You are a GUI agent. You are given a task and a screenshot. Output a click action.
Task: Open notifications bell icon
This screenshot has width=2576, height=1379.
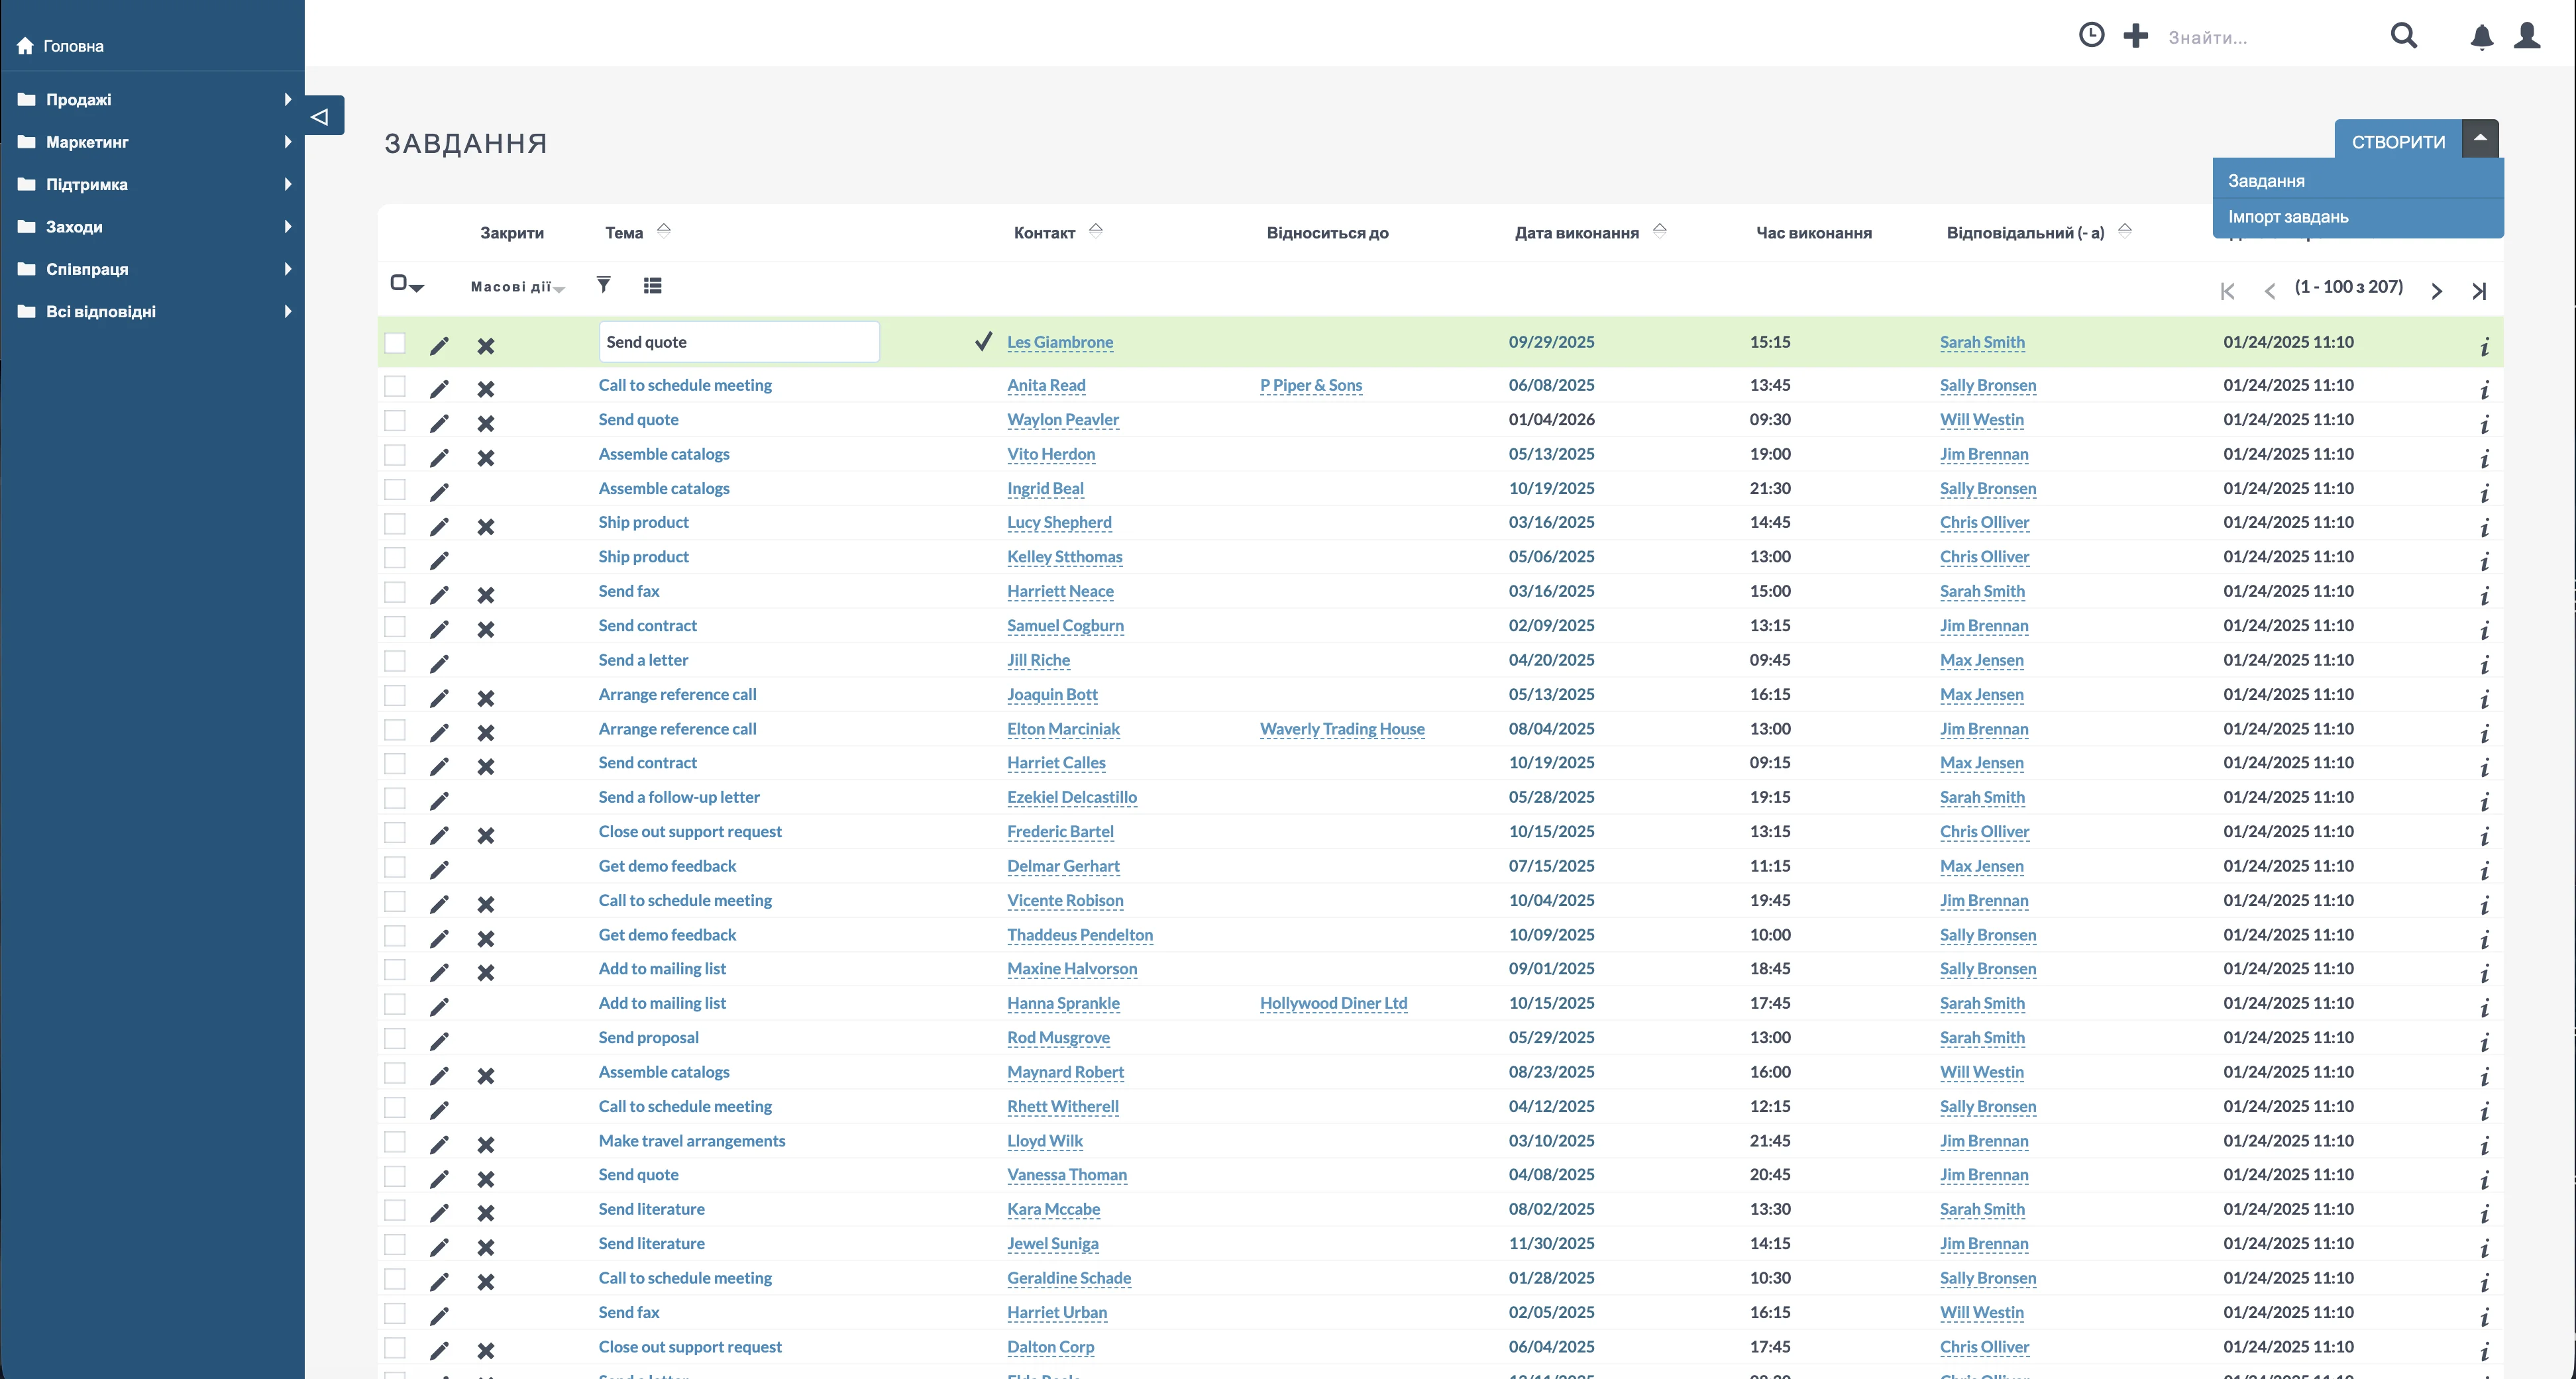(2481, 37)
